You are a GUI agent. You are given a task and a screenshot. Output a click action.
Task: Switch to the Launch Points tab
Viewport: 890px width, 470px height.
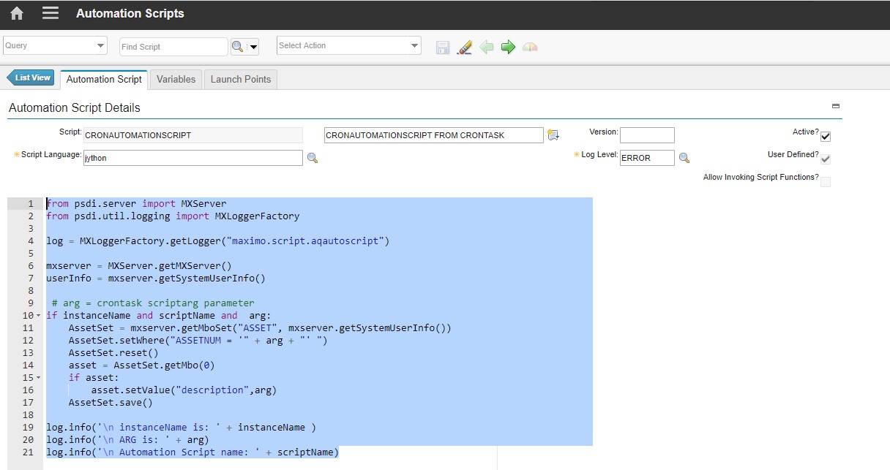click(241, 79)
